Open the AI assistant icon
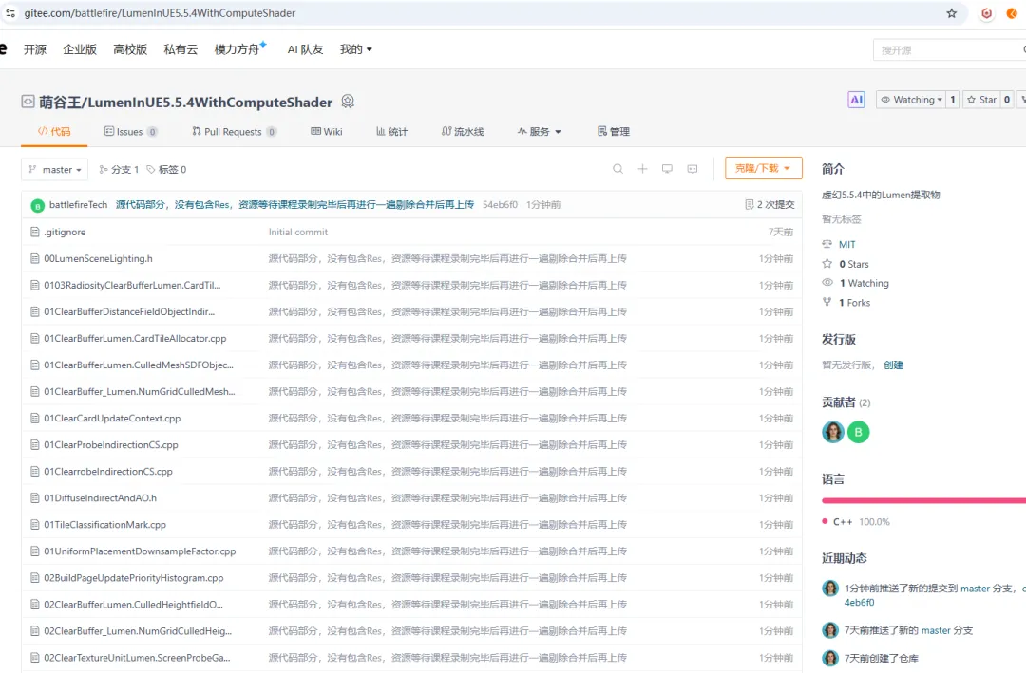 pos(857,100)
